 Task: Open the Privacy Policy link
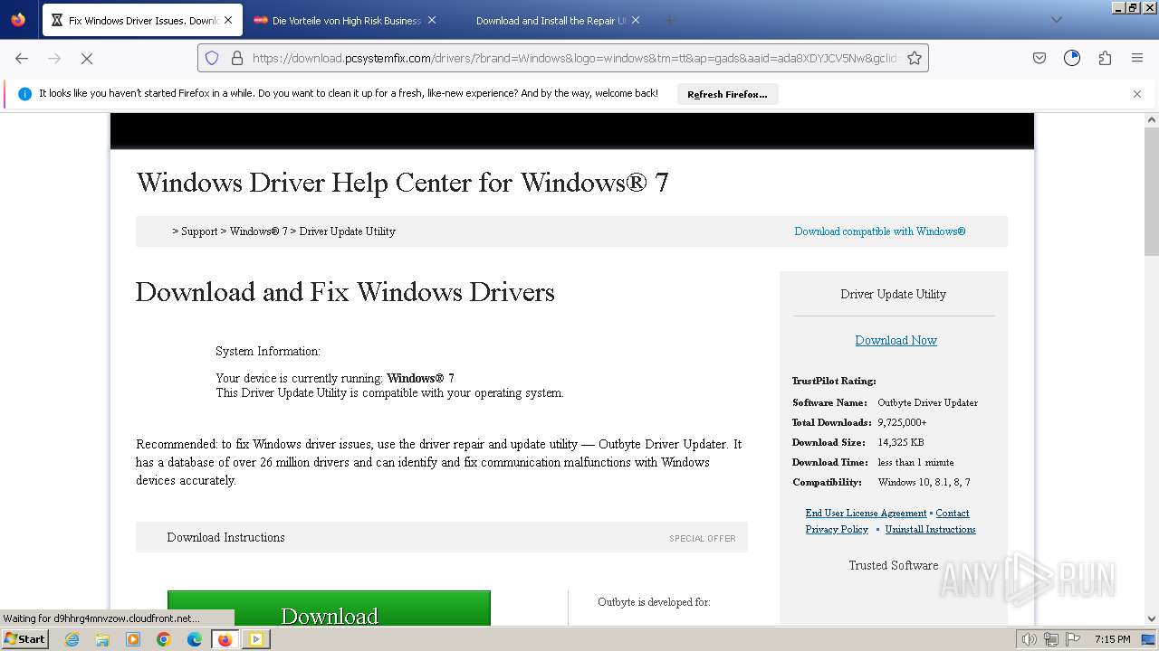click(837, 529)
